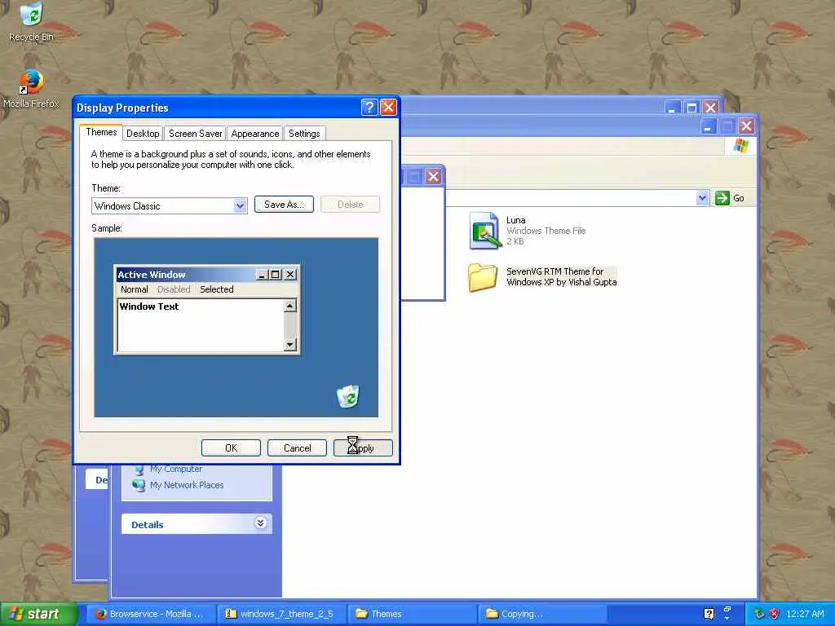Click the network connection tray icon
This screenshot has height=626, width=835.
(x=759, y=614)
